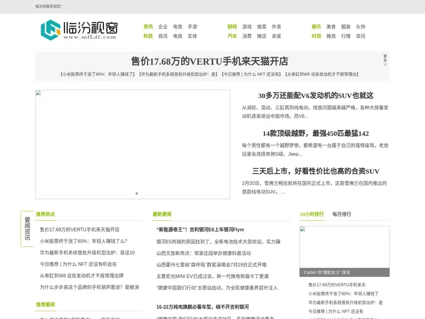
Task: Open 小米股票终于涨了60% in the headline banner sub-links
Action: point(97,74)
